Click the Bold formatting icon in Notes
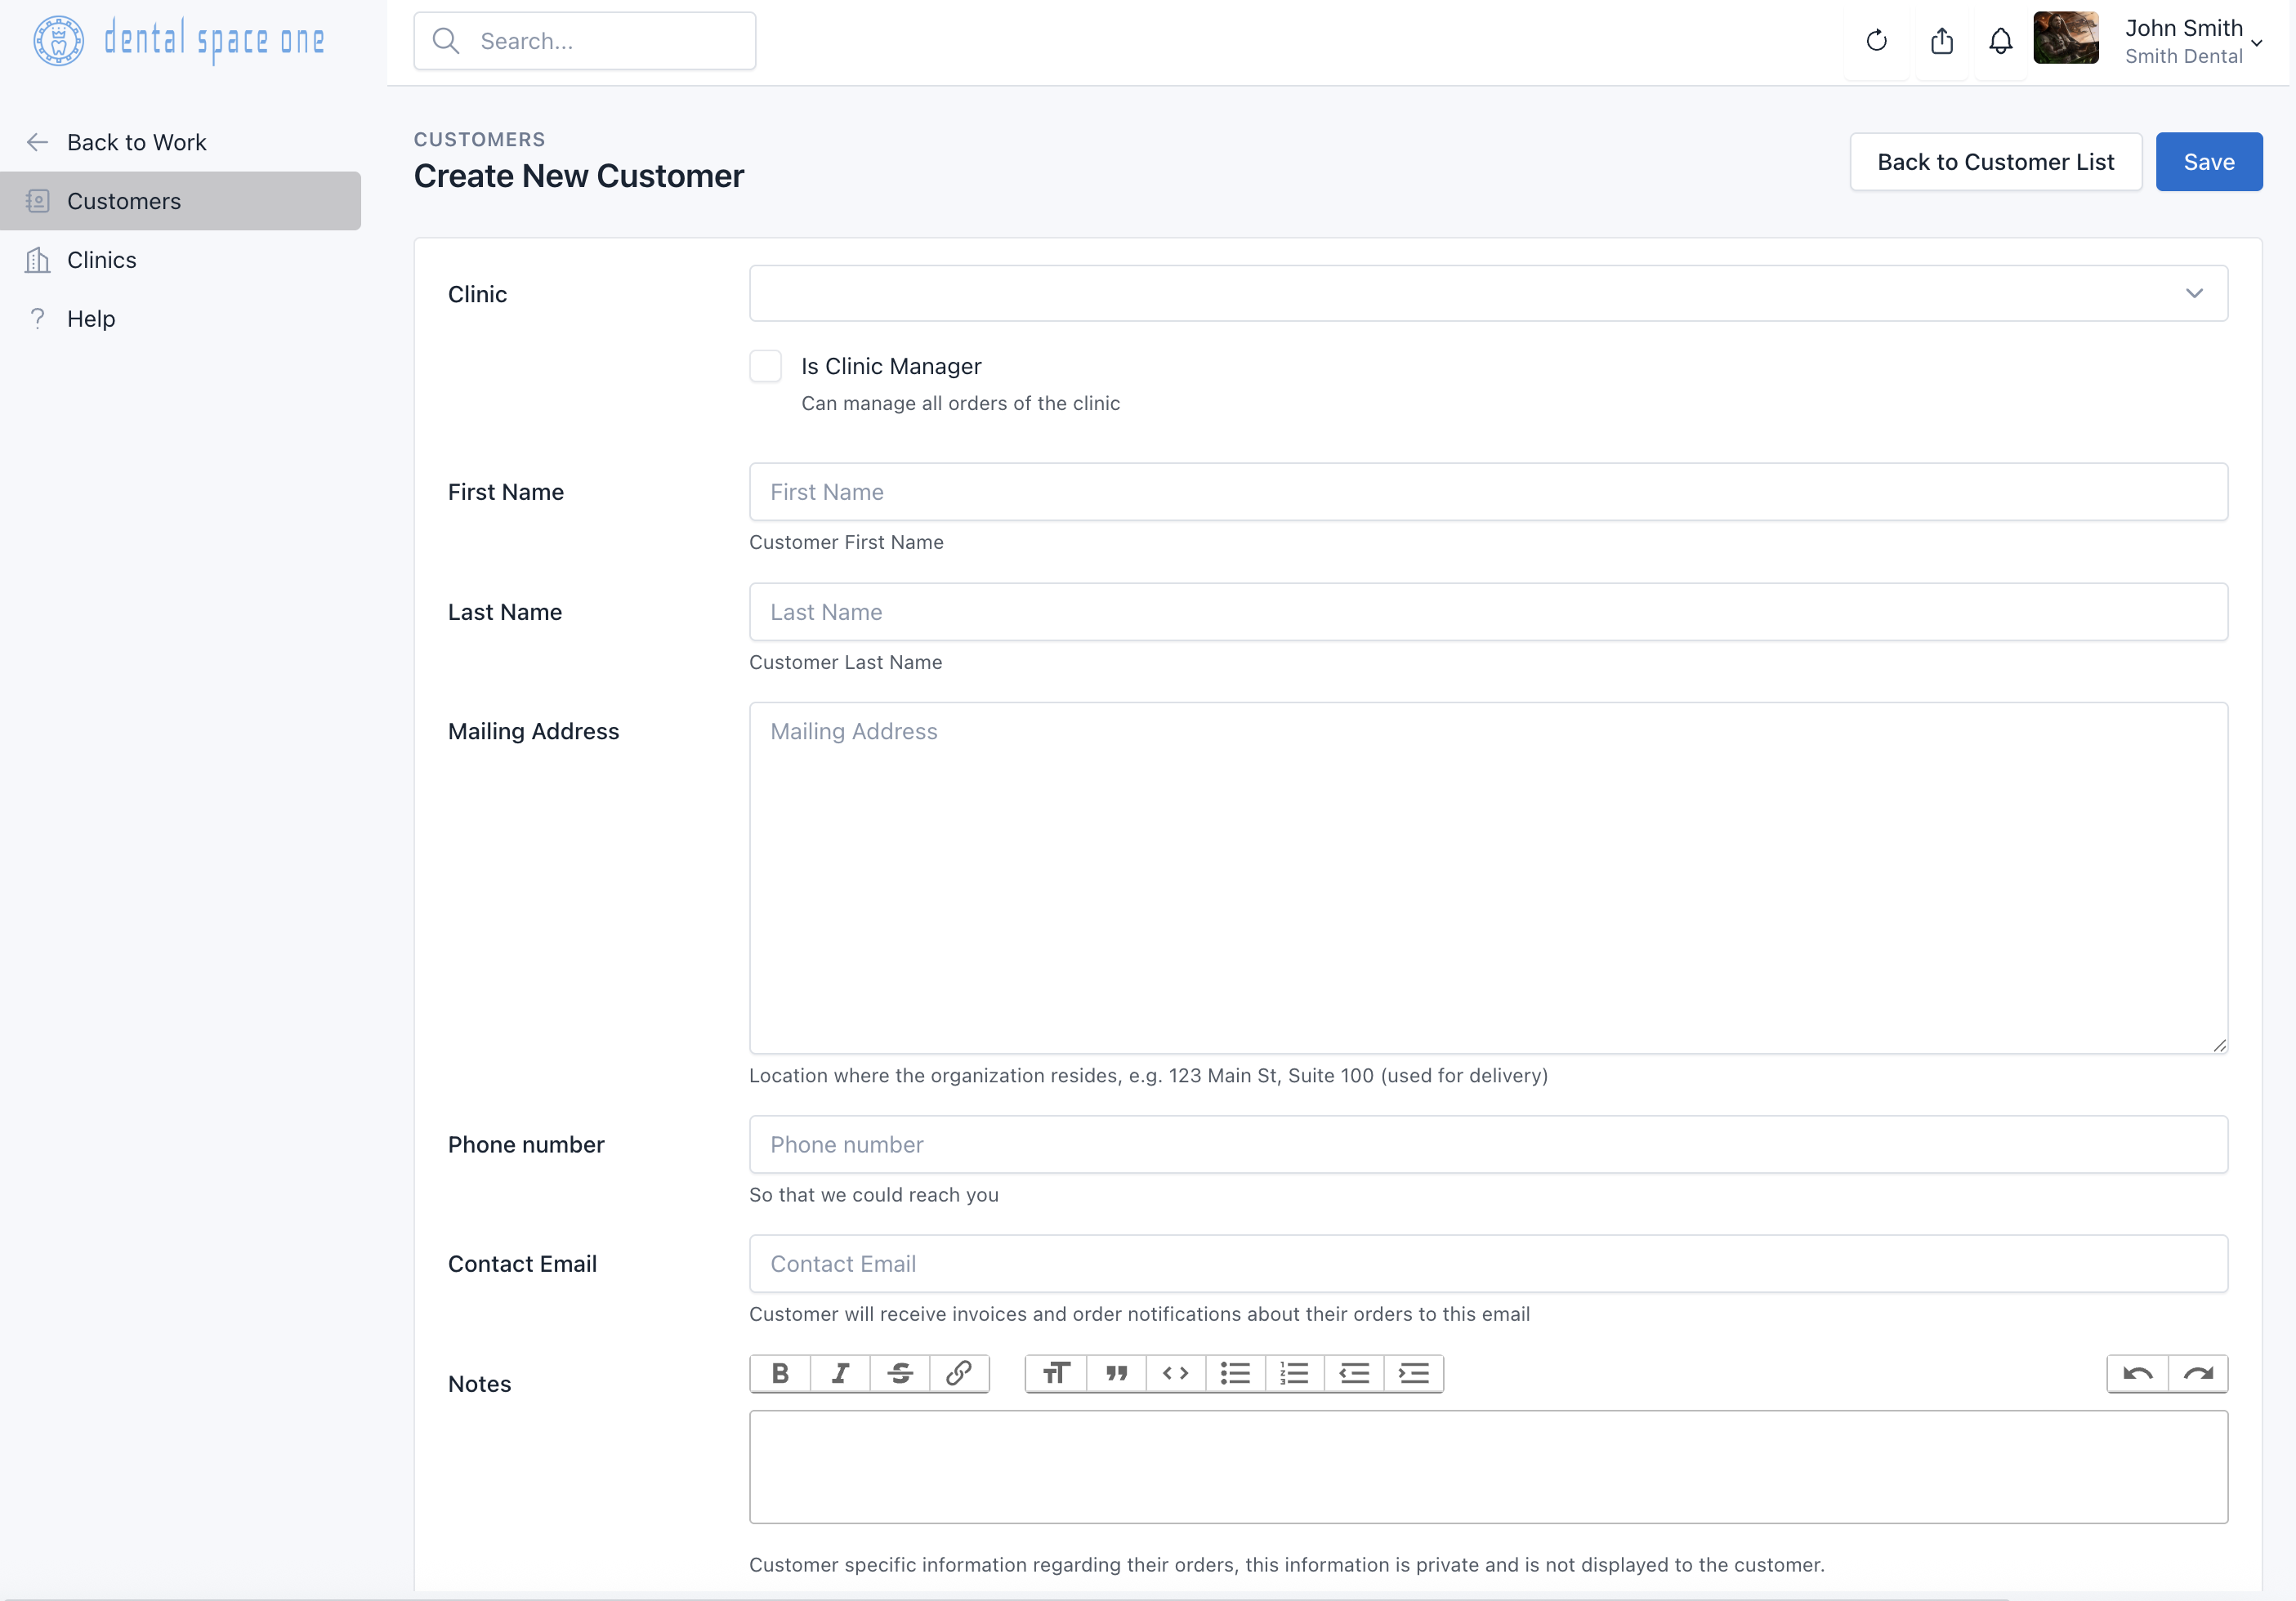 [x=780, y=1373]
